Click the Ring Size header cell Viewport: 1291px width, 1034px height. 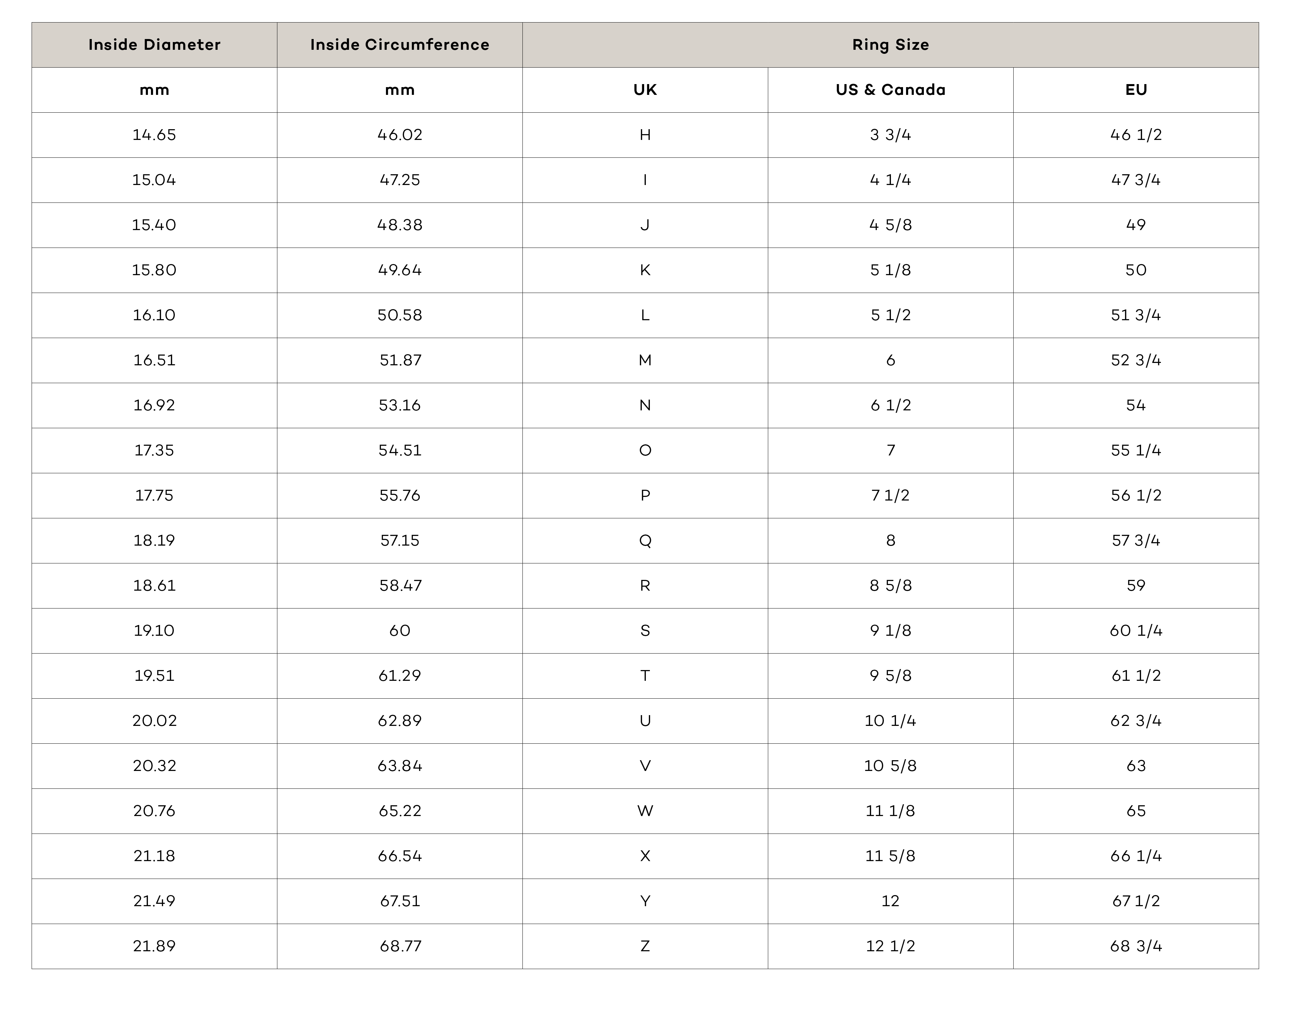890,45
